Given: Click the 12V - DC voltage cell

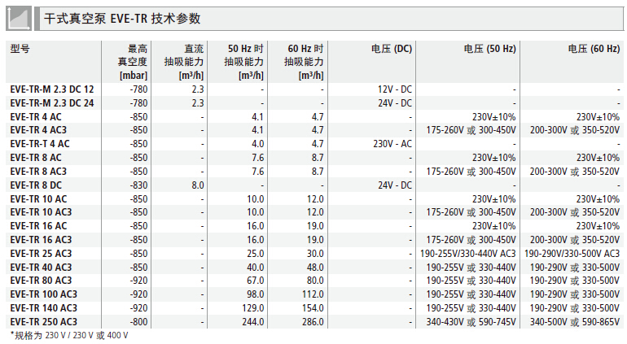Looking at the screenshot, I should pyautogui.click(x=394, y=89).
